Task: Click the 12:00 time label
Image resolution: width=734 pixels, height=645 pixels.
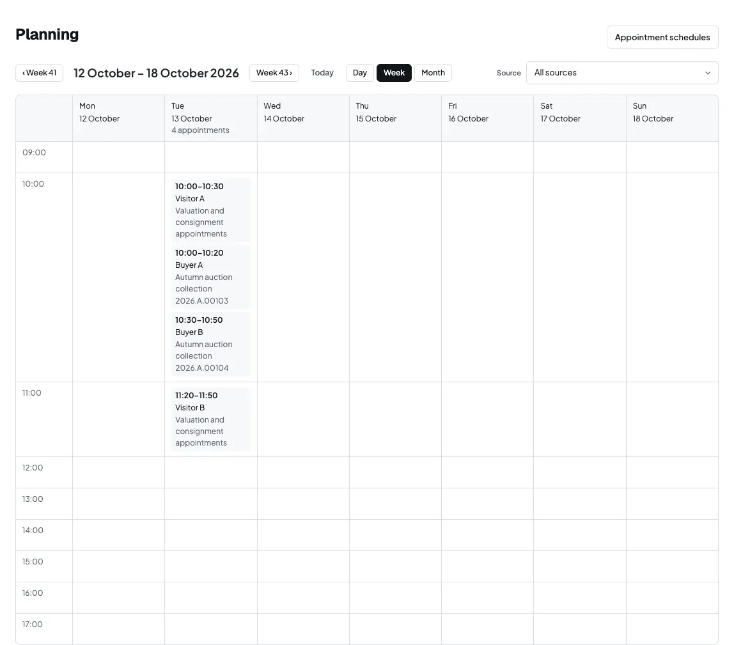Action: 33,467
